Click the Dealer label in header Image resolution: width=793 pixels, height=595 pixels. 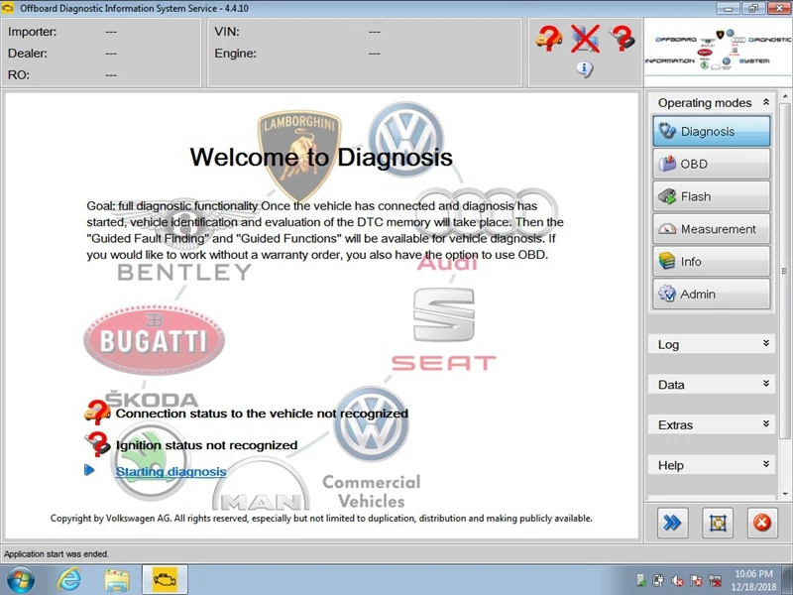[28, 54]
